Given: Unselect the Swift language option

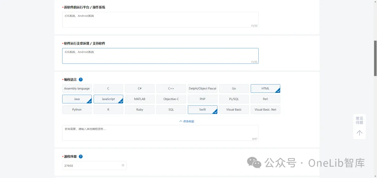Looking at the screenshot, I should (202, 110).
